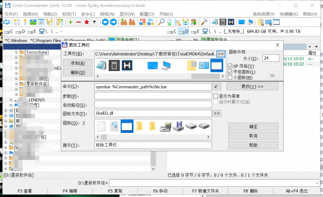
Task: Click the 删除(D) button in the dialog
Action: pos(78,73)
